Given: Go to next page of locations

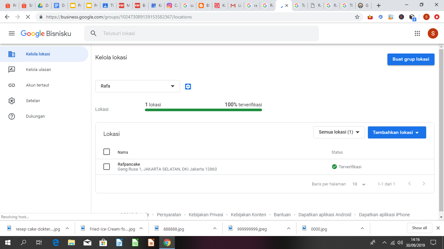Looking at the screenshot, I should (424, 184).
